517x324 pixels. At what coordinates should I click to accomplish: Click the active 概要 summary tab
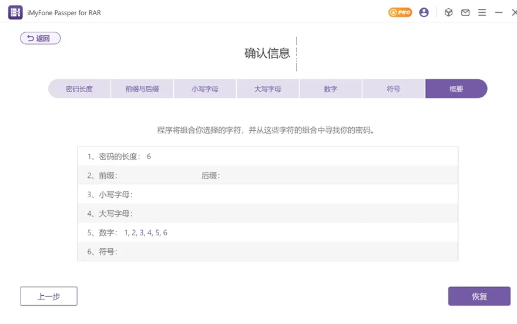(456, 89)
